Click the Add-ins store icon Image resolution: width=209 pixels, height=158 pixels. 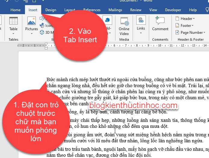[107, 20]
